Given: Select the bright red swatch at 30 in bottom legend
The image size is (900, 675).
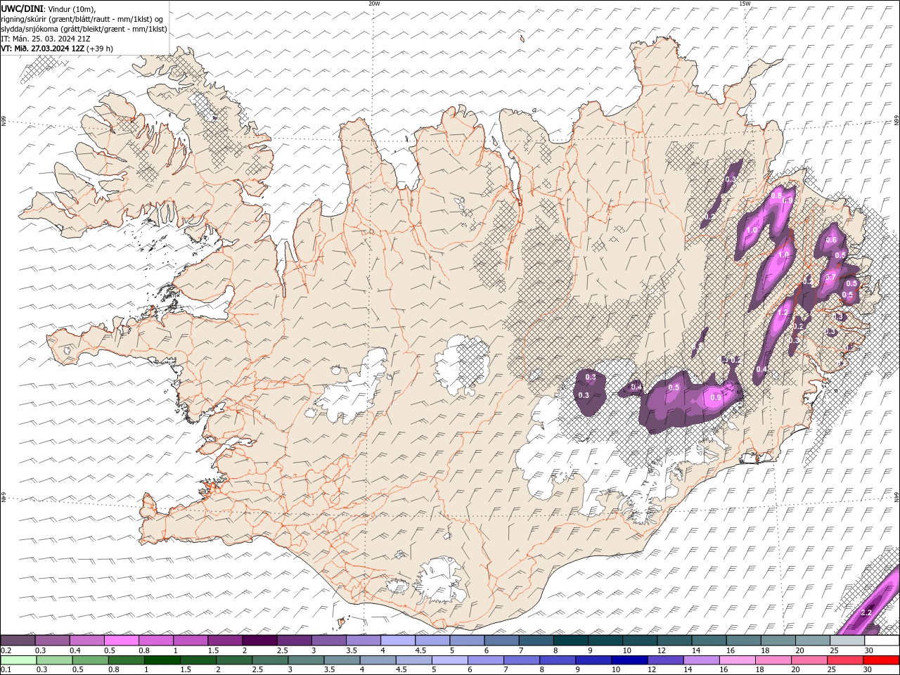Looking at the screenshot, I should (880, 660).
